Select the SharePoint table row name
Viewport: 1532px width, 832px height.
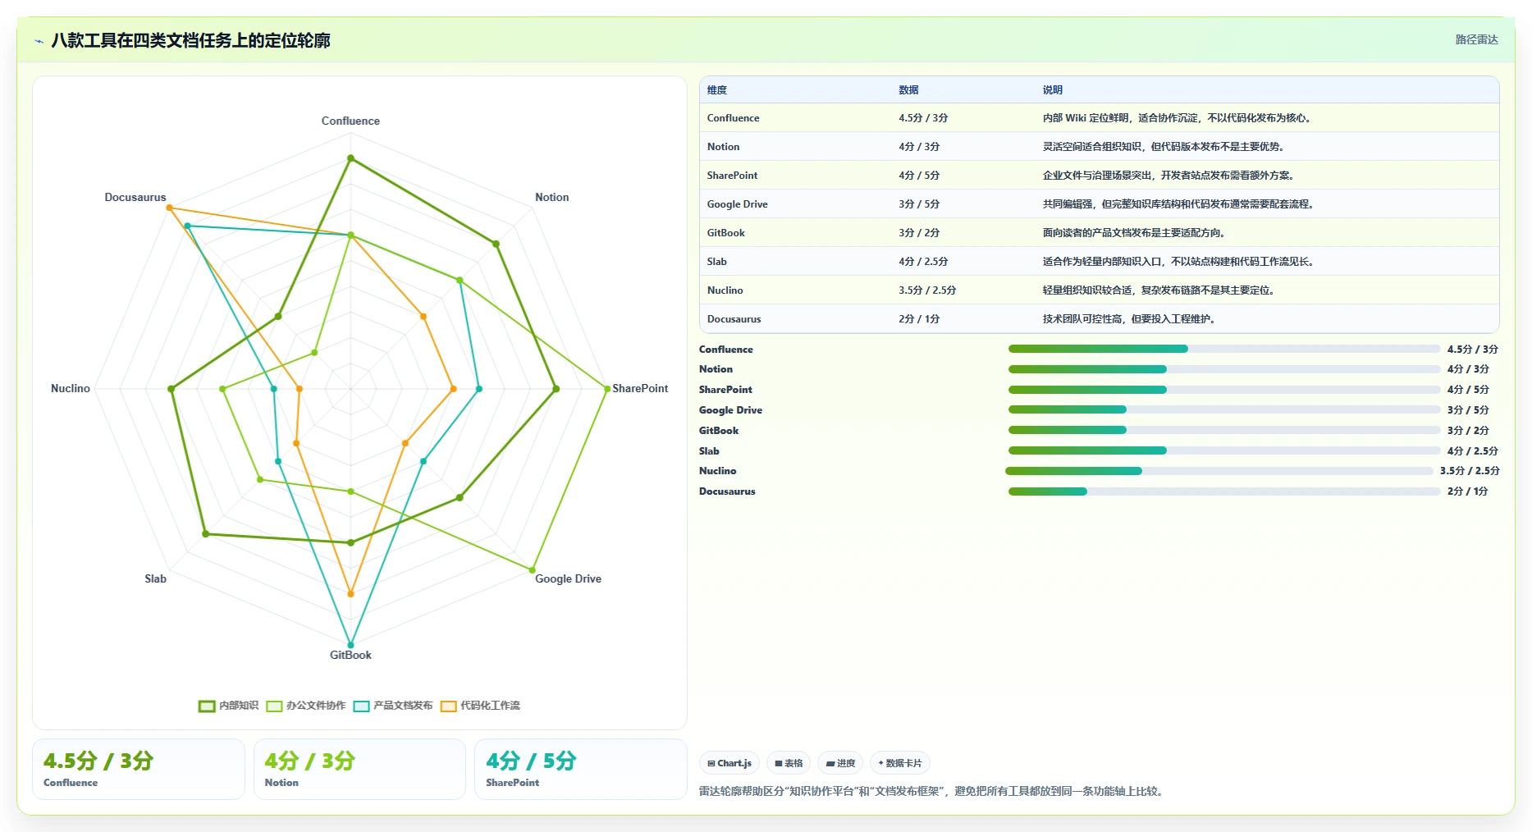732,176
